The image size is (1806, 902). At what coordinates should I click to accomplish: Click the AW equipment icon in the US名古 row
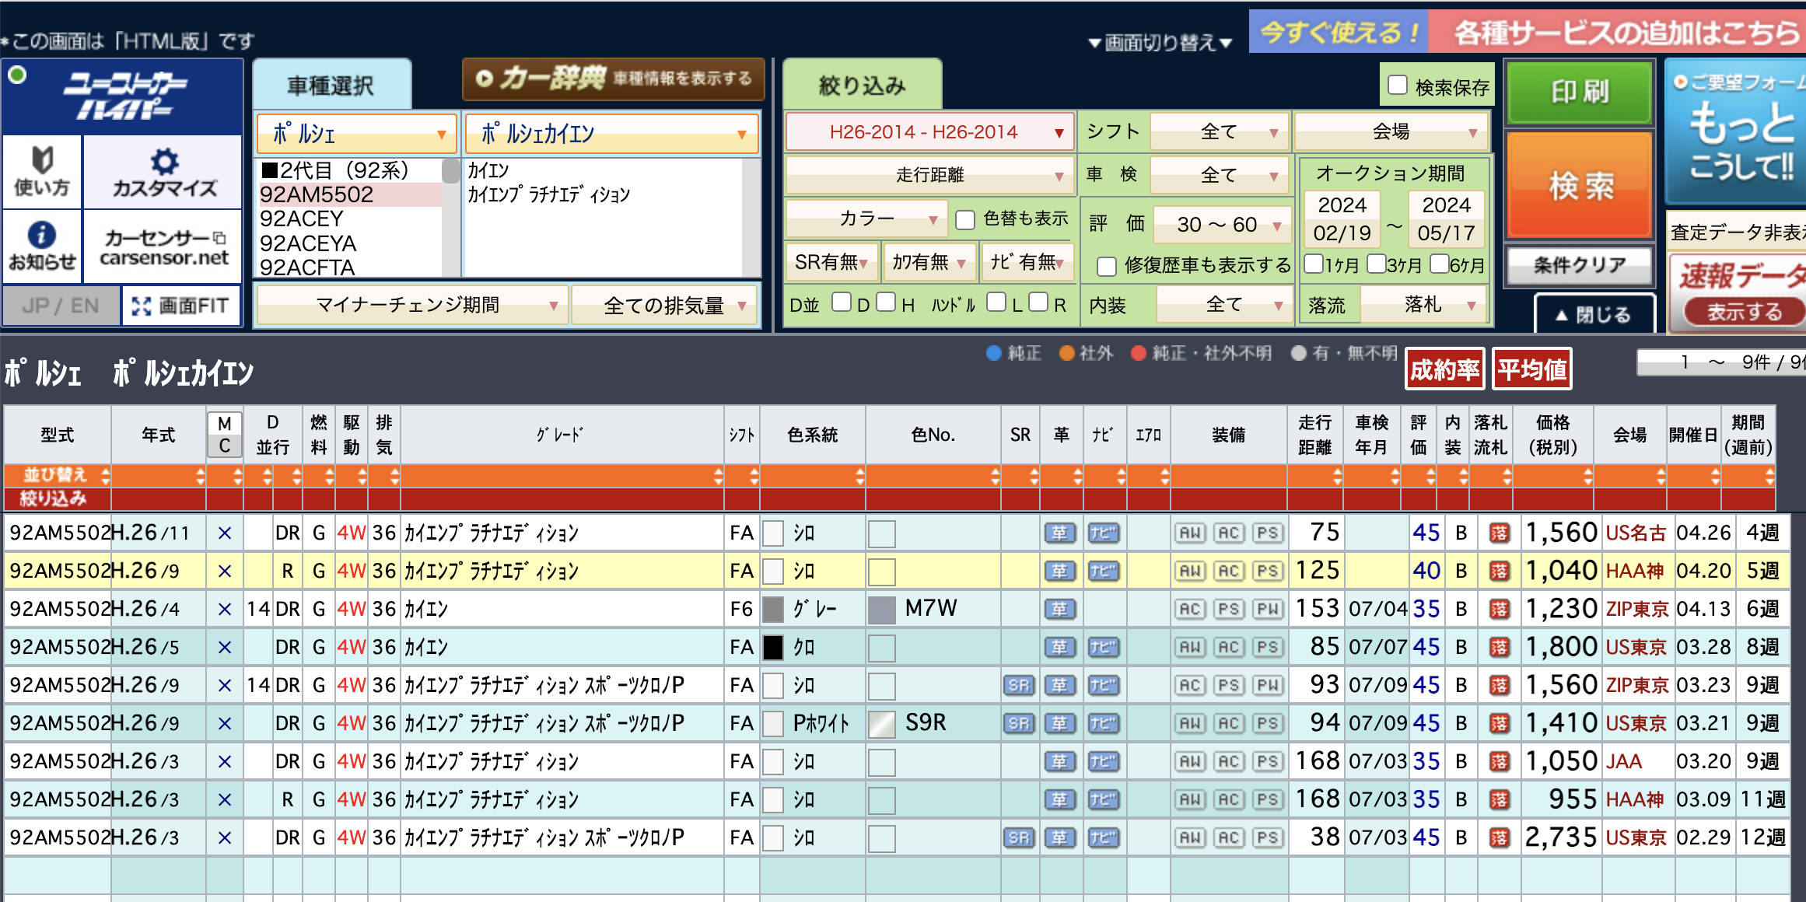[1190, 533]
